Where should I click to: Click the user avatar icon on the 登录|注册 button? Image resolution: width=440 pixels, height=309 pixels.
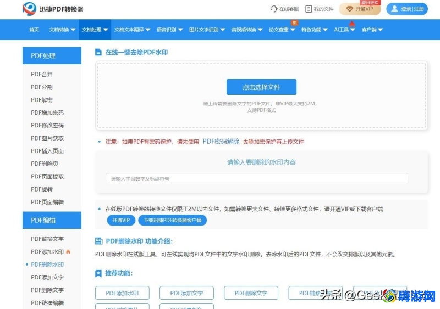click(x=394, y=9)
